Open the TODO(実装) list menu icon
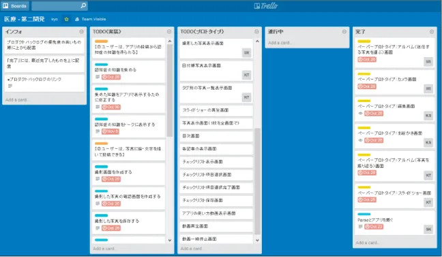Screen dimensions: 442x257 click(x=169, y=32)
